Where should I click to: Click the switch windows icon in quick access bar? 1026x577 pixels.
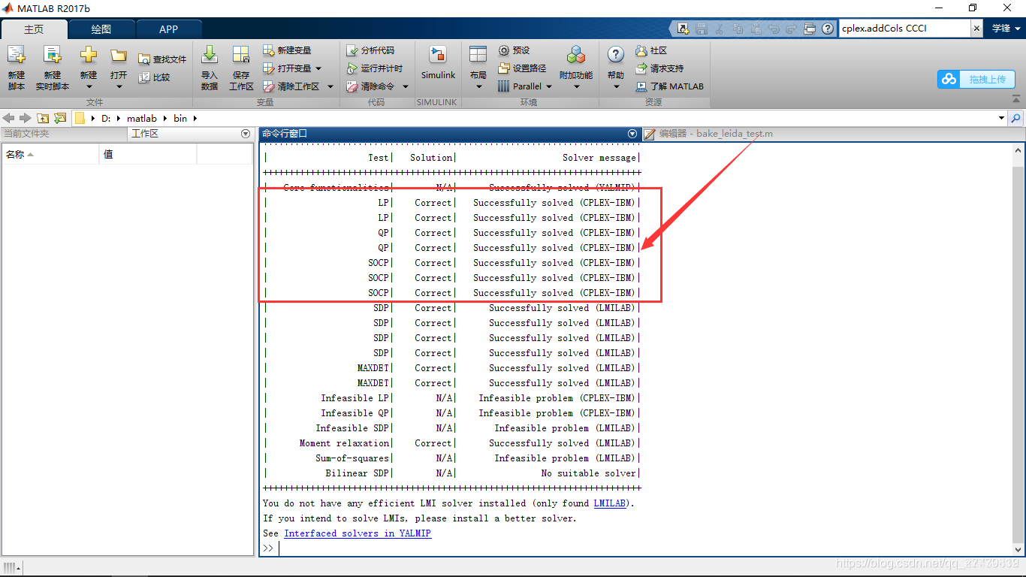coord(809,29)
